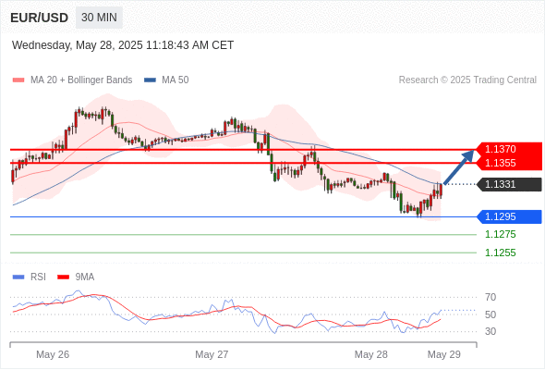Click the timestamp Wednesday, May 28, 2025 text
Screen dimensions: 545x370
pyautogui.click(x=78, y=45)
